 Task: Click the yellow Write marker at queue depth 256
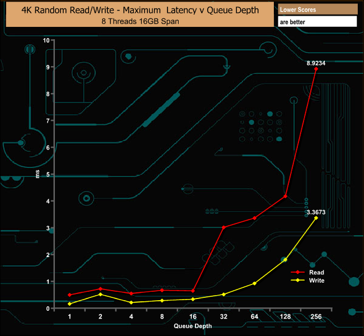pos(316,218)
